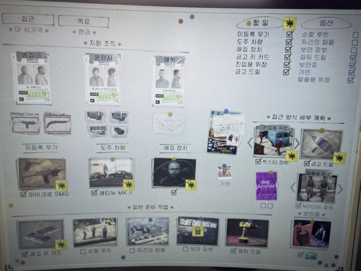Show next 진입용 위장 entry disguise option
361x271 pixels.
point(297,144)
